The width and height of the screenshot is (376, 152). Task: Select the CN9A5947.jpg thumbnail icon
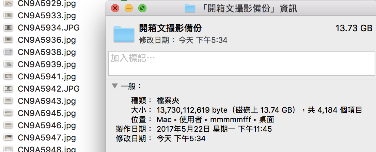point(9,138)
